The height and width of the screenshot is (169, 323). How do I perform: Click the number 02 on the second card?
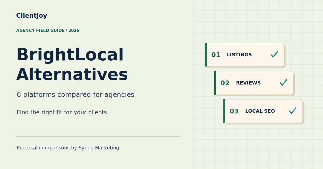click(x=225, y=83)
